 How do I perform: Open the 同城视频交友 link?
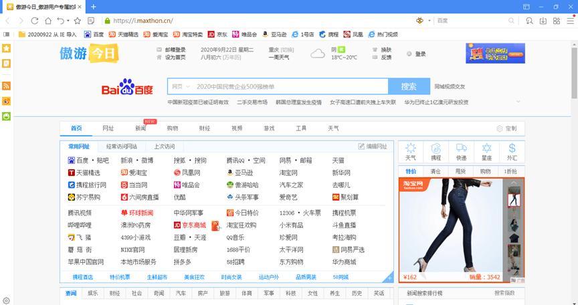(x=450, y=86)
